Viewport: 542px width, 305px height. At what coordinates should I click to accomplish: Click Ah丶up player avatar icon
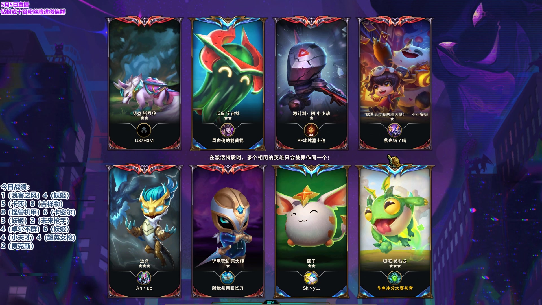pos(144,278)
